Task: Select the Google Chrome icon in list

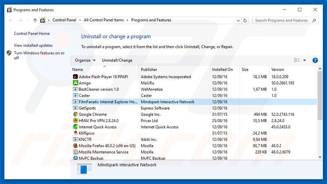Action: [x=75, y=114]
